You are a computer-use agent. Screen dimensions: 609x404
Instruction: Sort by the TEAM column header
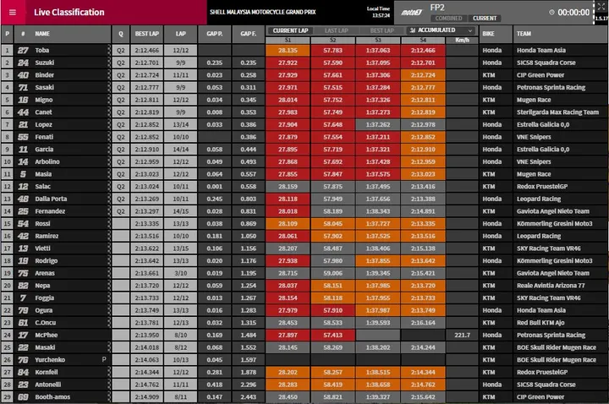[560, 34]
